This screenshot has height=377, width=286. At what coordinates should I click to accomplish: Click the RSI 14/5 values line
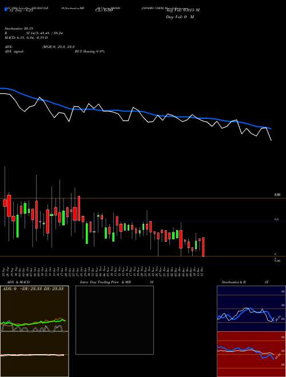point(34,33)
